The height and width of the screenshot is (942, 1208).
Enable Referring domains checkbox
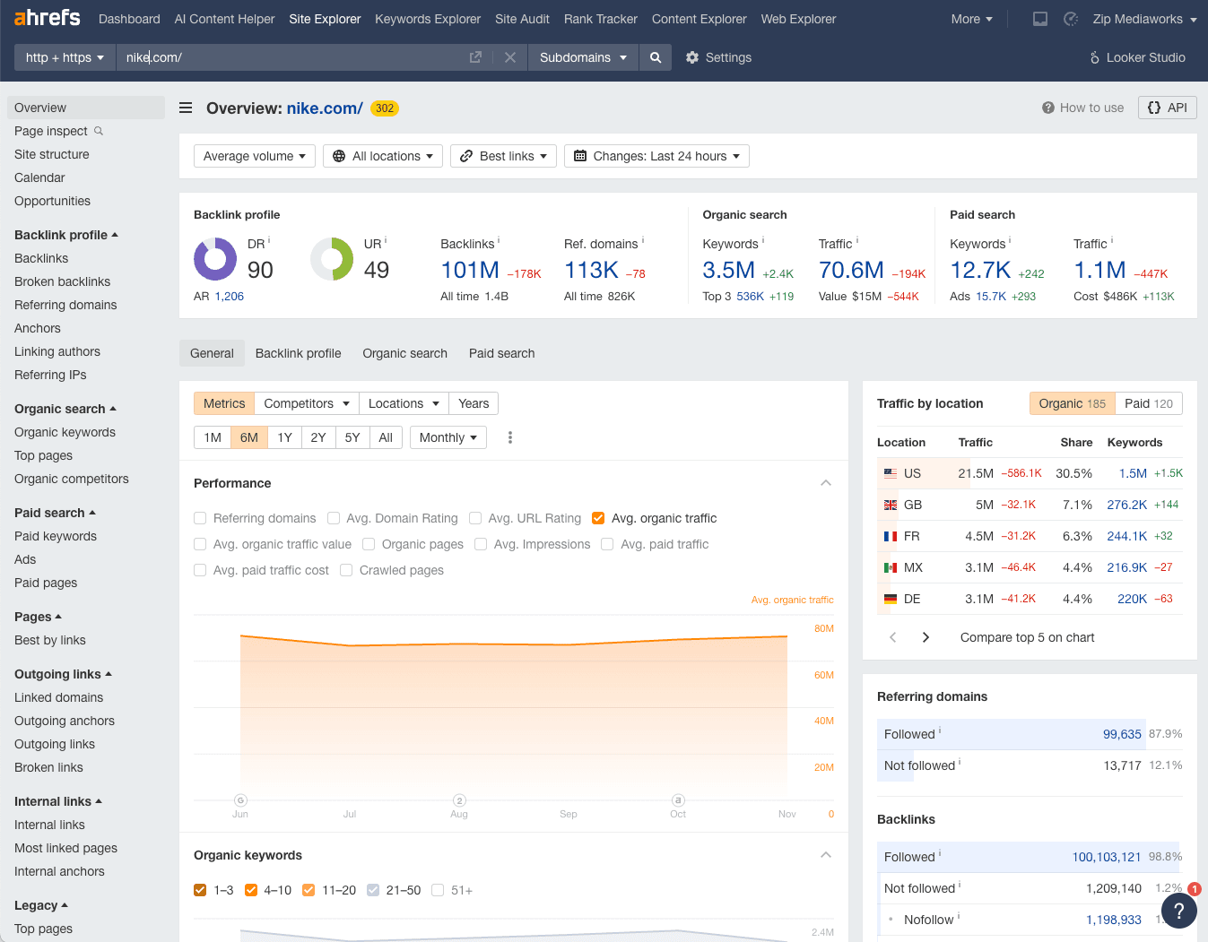pyautogui.click(x=200, y=518)
